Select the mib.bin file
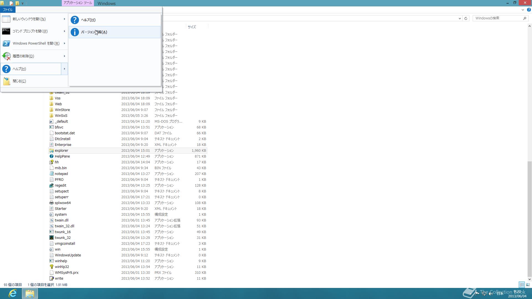 tap(128, 168)
